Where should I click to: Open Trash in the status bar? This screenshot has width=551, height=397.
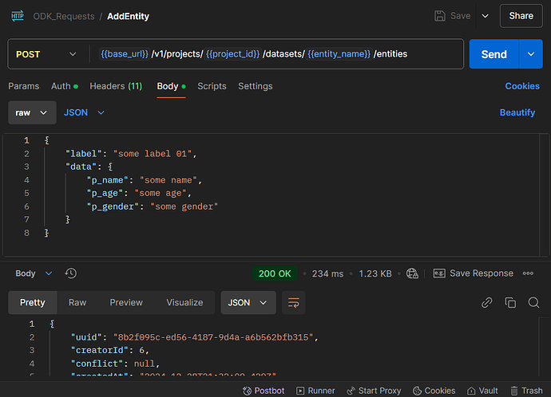pos(526,391)
